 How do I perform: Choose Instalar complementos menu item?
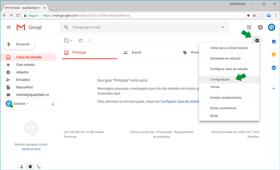(x=229, y=98)
